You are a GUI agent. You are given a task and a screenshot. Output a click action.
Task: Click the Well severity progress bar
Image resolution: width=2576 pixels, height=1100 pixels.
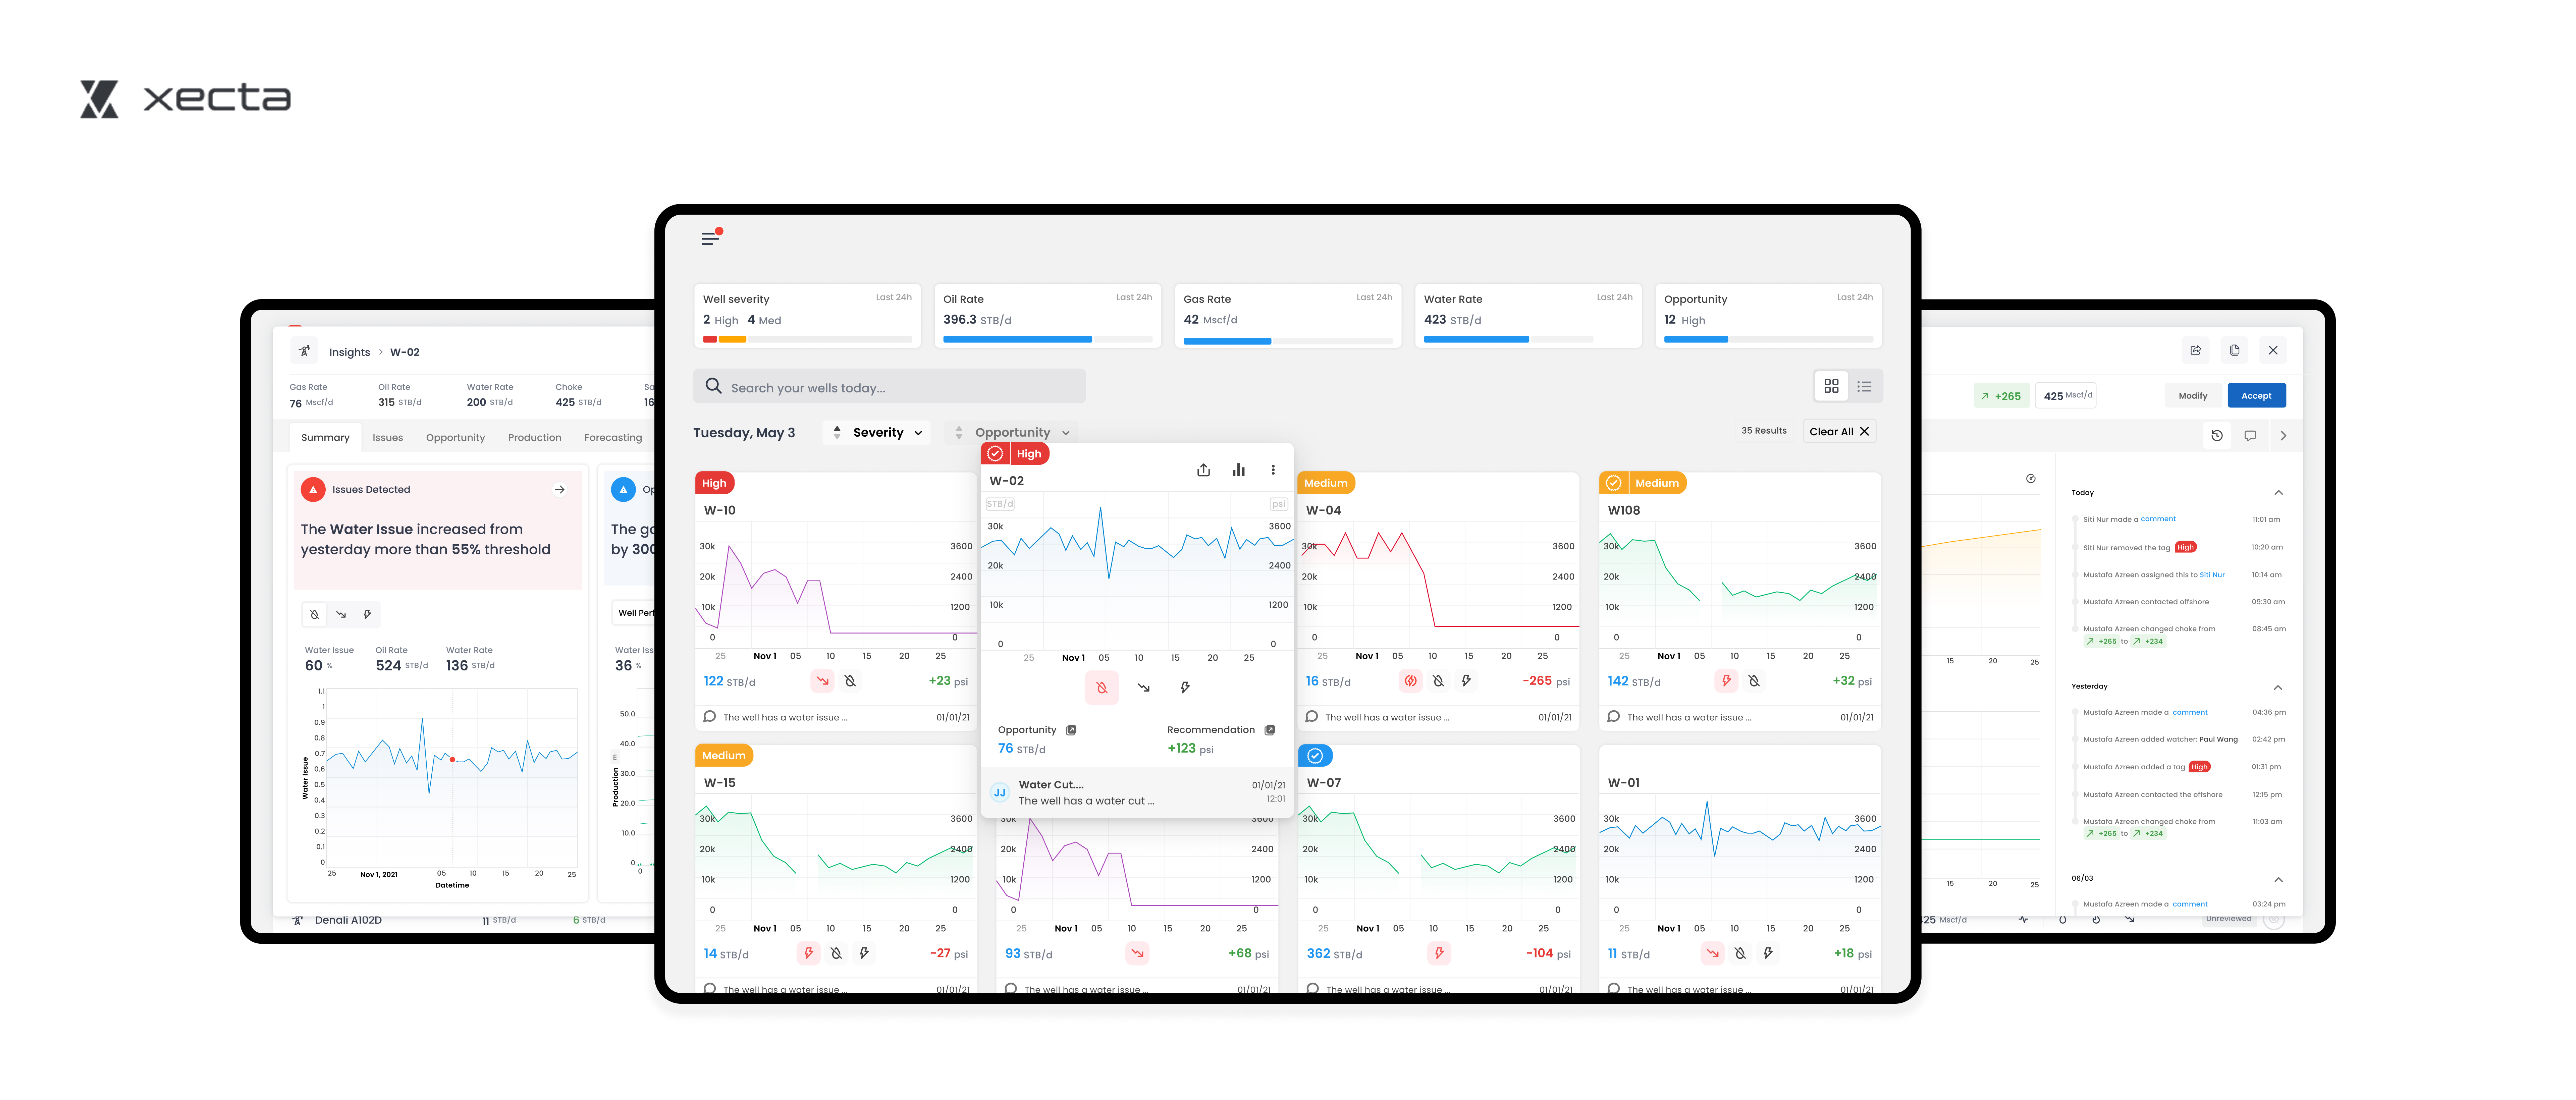click(807, 339)
